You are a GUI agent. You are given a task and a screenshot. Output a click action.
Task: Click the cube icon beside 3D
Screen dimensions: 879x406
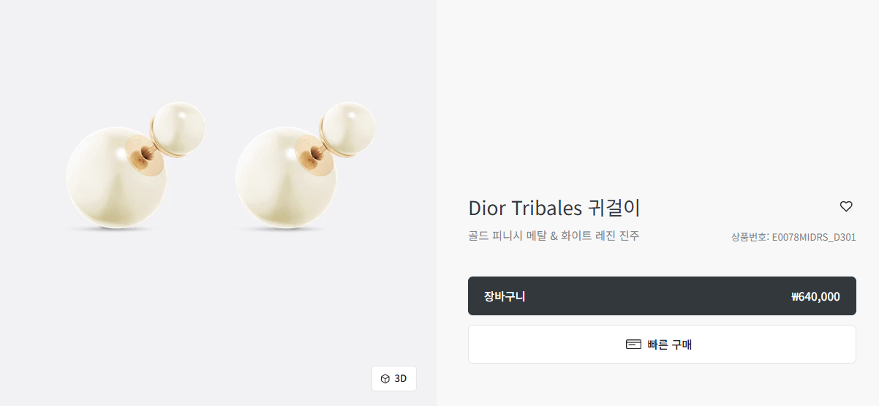(385, 378)
